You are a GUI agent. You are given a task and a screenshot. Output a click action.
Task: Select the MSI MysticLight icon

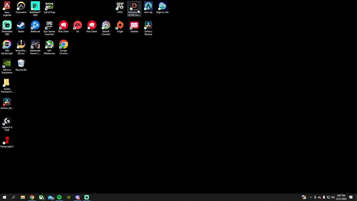7,47
